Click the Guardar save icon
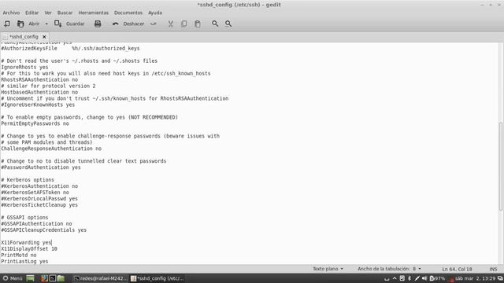Screen dimensions: 504x283 click(57, 24)
